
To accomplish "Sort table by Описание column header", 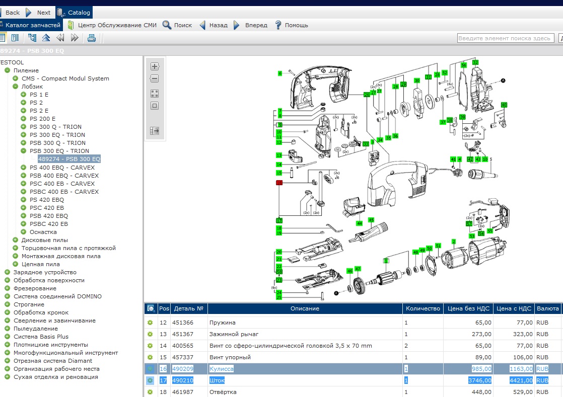I will coord(305,308).
